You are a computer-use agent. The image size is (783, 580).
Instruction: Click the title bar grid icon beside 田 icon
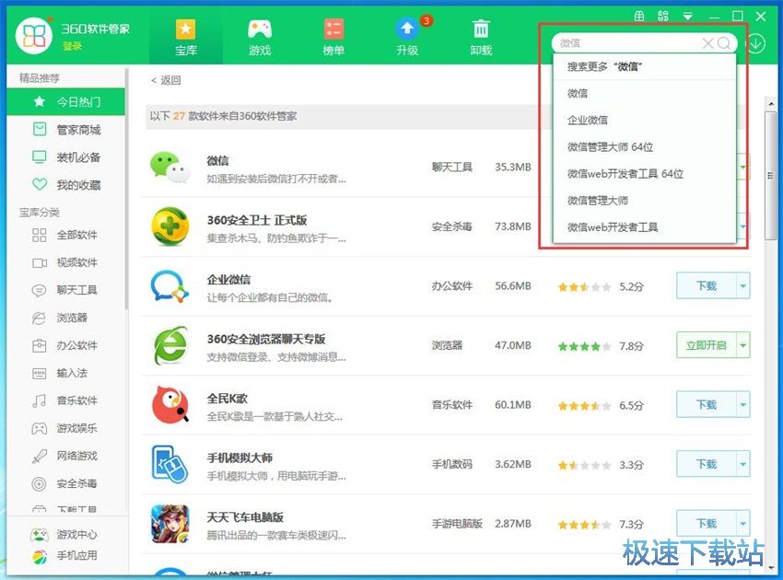tap(663, 16)
